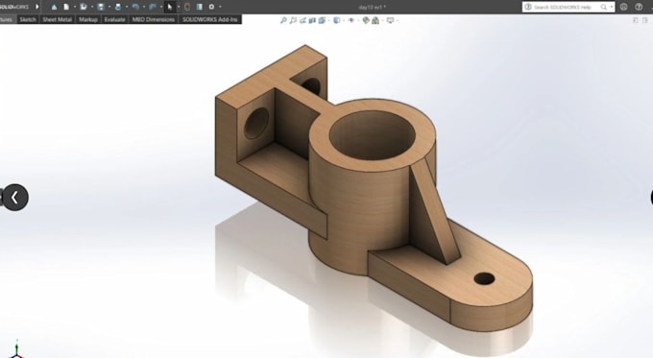Open the Evaluate tab
Viewport: 653px width, 358px height.
point(114,19)
